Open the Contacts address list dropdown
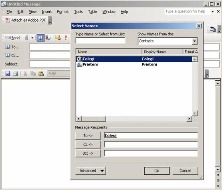This screenshot has width=222, height=190. [x=195, y=41]
